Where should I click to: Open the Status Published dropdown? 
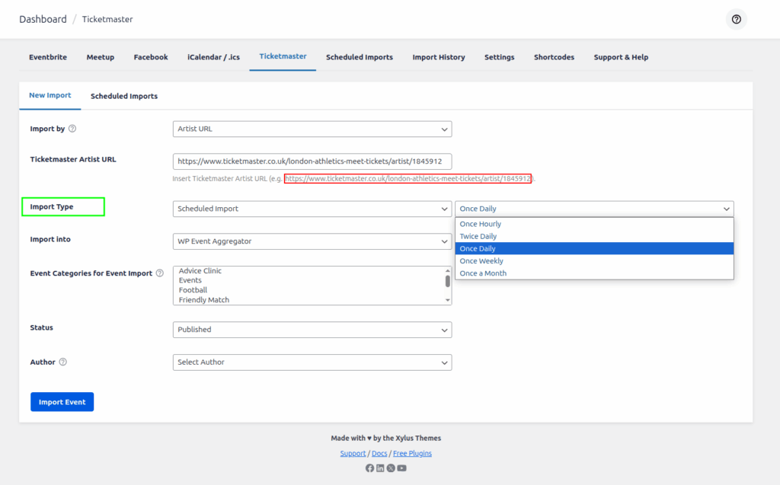pyautogui.click(x=312, y=330)
